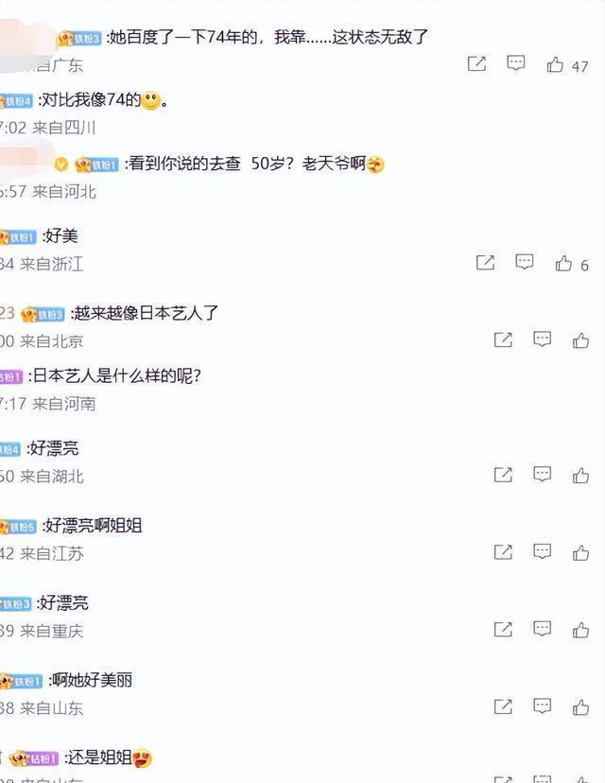Open the sub-reply 日本艺人是什么样的呢?
The image size is (605, 783).
pyautogui.click(x=117, y=375)
